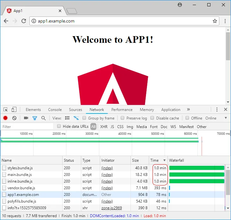Filter requests by Media
Screen dimensions: 231x220
(x=142, y=127)
